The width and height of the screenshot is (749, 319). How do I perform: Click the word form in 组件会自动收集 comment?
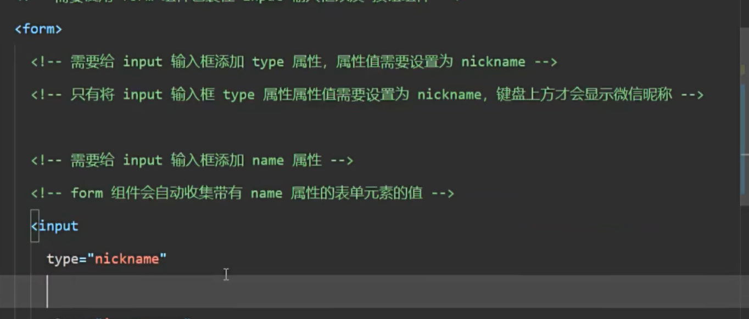point(87,193)
